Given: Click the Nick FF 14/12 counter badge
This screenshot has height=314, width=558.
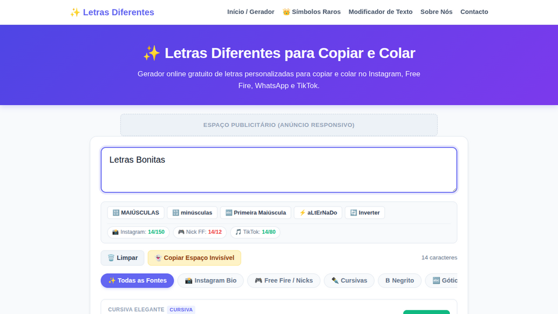Looking at the screenshot, I should pos(199,232).
